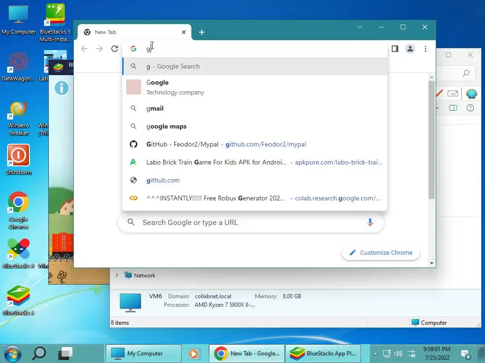The width and height of the screenshot is (485, 363).
Task: Click the collabnet.local domain value
Action: click(x=213, y=296)
